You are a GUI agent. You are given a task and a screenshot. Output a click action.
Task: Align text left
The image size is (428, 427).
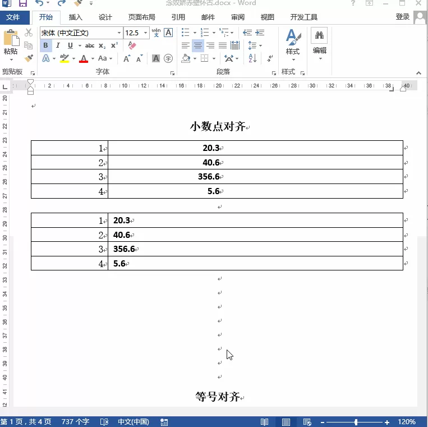coord(186,45)
